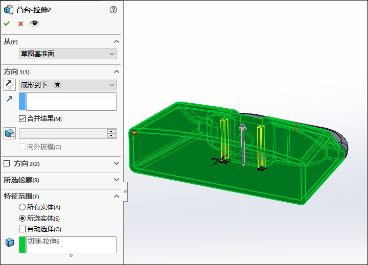Decrease draft angle with down stepper
368x265 pixels.
coord(111,136)
